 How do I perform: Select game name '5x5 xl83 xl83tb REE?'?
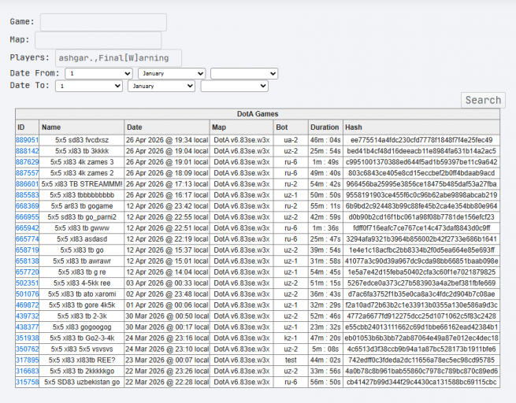tap(82, 360)
